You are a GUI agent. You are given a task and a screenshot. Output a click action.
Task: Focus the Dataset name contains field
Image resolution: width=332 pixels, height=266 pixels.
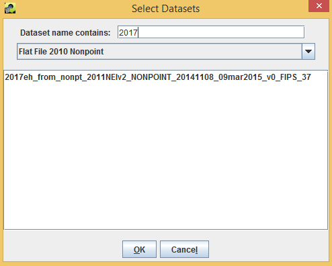(x=211, y=32)
